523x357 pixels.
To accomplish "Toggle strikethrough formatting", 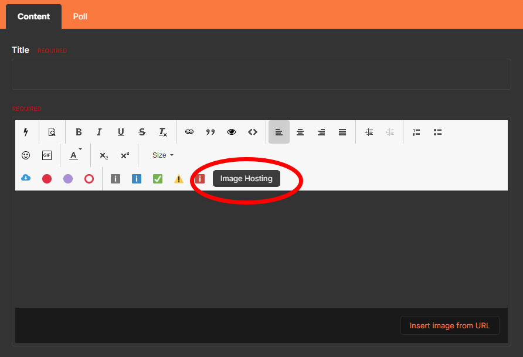I will click(142, 132).
